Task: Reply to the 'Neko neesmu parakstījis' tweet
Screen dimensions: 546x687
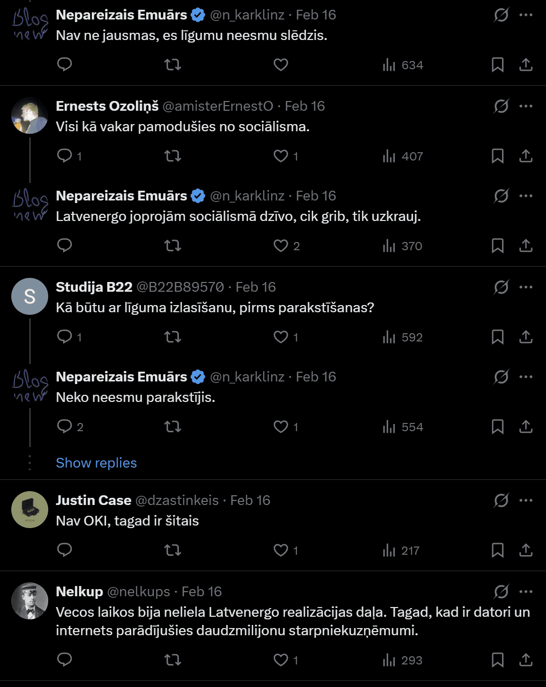Action: pyautogui.click(x=65, y=427)
